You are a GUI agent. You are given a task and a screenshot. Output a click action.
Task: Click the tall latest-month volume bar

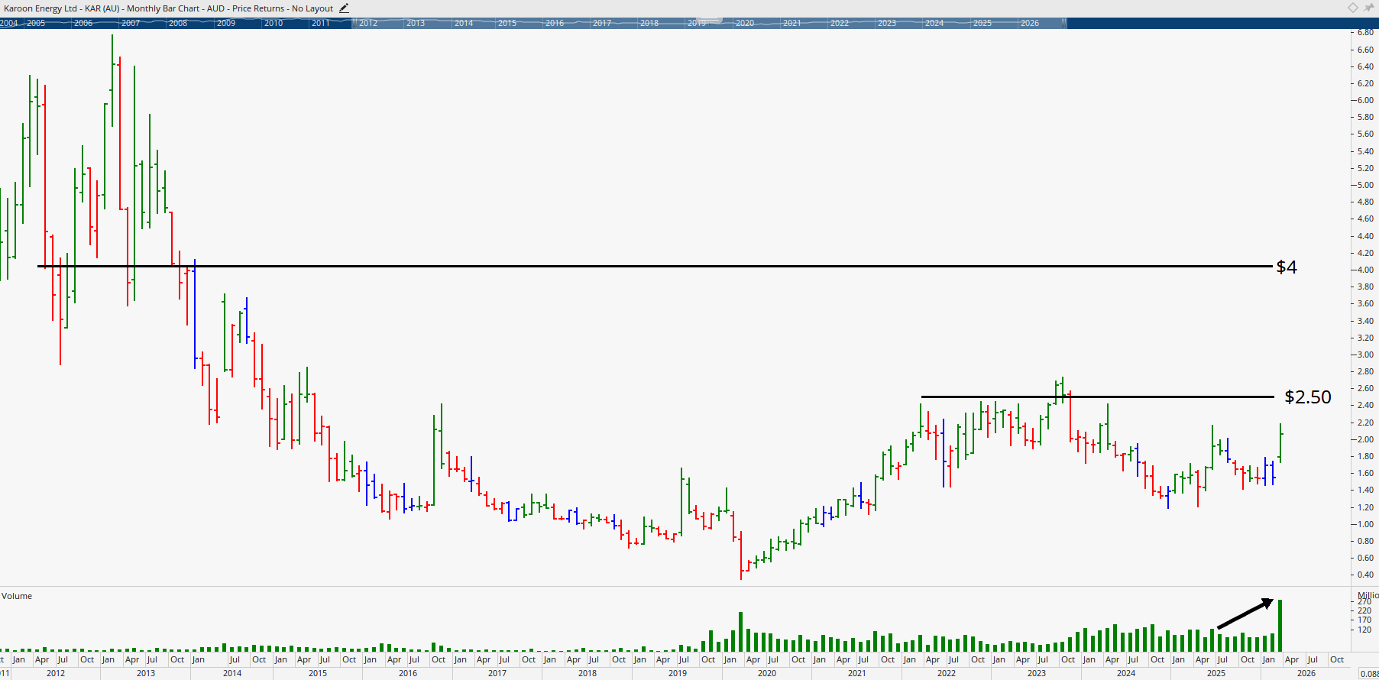(x=1280, y=626)
